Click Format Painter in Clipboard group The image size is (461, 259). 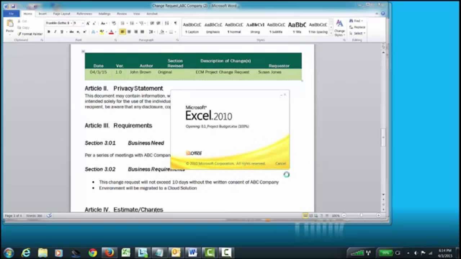pos(30,34)
